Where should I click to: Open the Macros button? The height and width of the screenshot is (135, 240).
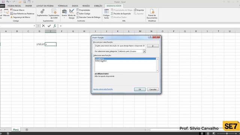tap(6, 13)
